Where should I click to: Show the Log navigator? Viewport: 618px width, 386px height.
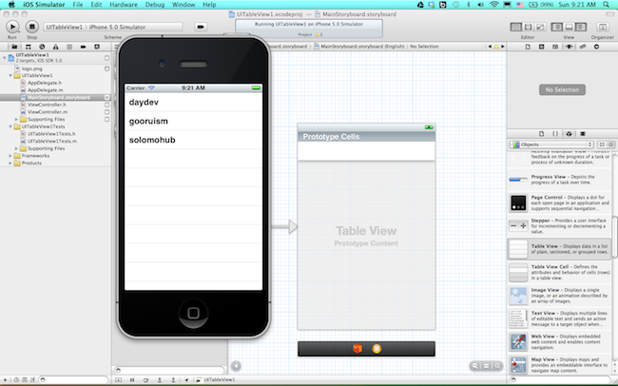coord(97,47)
